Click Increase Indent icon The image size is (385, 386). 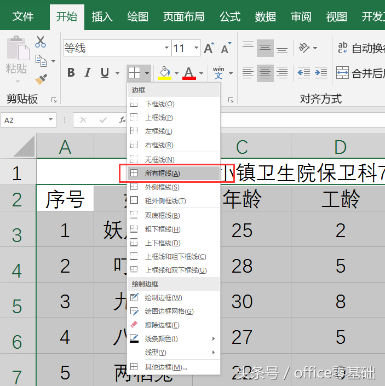click(x=321, y=73)
